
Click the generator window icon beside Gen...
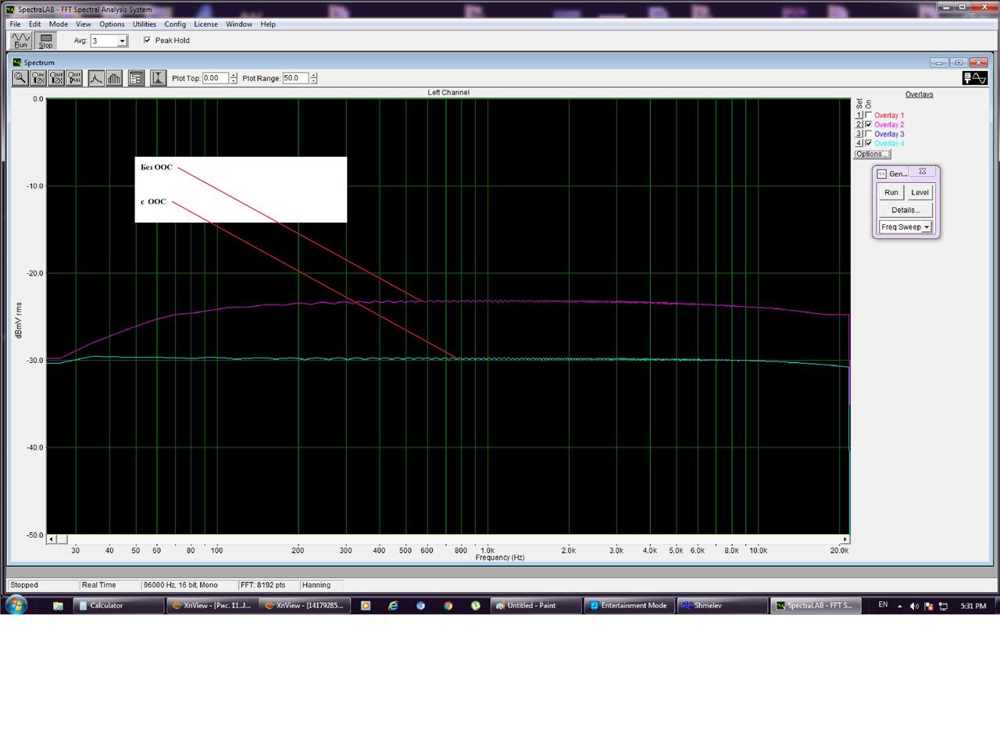pyautogui.click(x=882, y=174)
